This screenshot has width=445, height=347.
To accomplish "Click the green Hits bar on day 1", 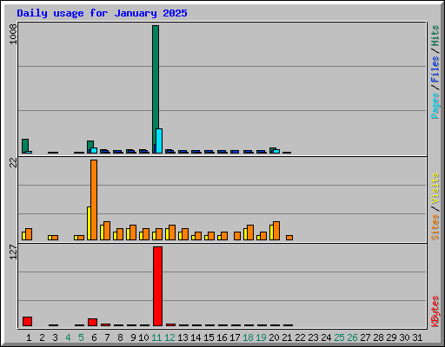I will point(25,146).
